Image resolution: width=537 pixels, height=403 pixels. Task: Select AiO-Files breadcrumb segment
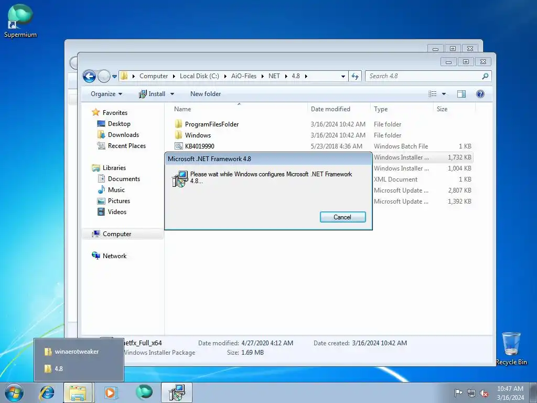pyautogui.click(x=243, y=76)
